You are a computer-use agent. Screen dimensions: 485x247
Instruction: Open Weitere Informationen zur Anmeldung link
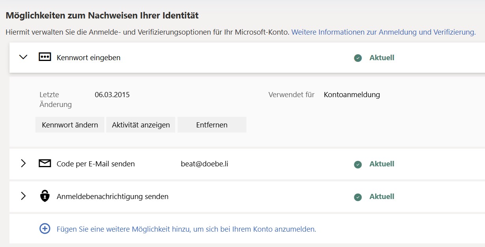(x=383, y=32)
